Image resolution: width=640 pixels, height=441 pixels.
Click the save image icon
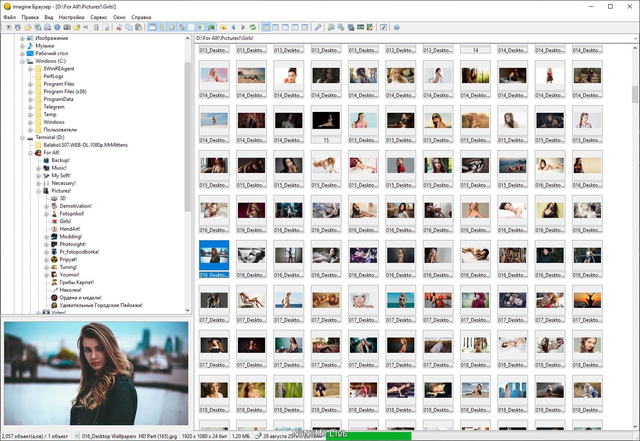pyautogui.click(x=38, y=27)
